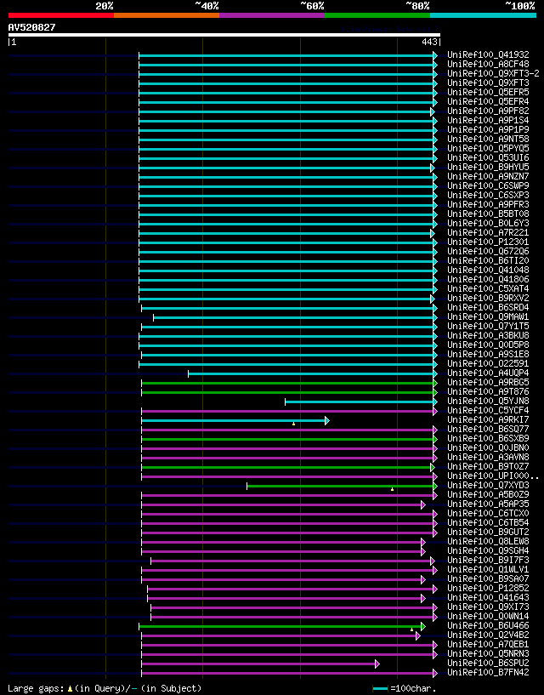This screenshot has width=544, height=695.
Task: Click the cyan =100char. scale bar
Action: [381, 689]
